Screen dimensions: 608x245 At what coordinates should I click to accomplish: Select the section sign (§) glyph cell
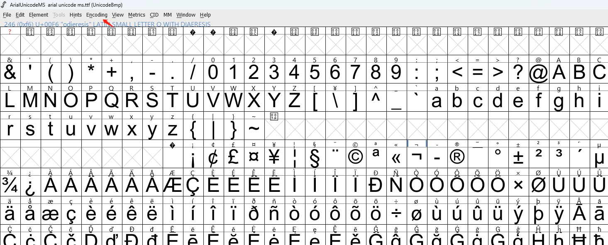[315, 157]
